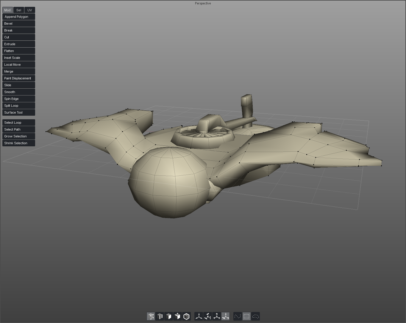Click the Shrink Selection button
Screen dimensions: 406x323
pyautogui.click(x=19, y=143)
